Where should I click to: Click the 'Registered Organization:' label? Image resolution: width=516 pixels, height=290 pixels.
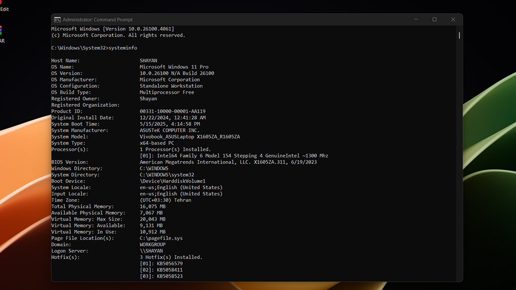coord(86,105)
